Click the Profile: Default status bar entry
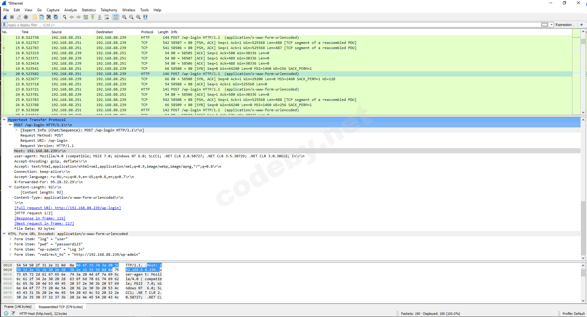587x317 pixels. pos(573,314)
